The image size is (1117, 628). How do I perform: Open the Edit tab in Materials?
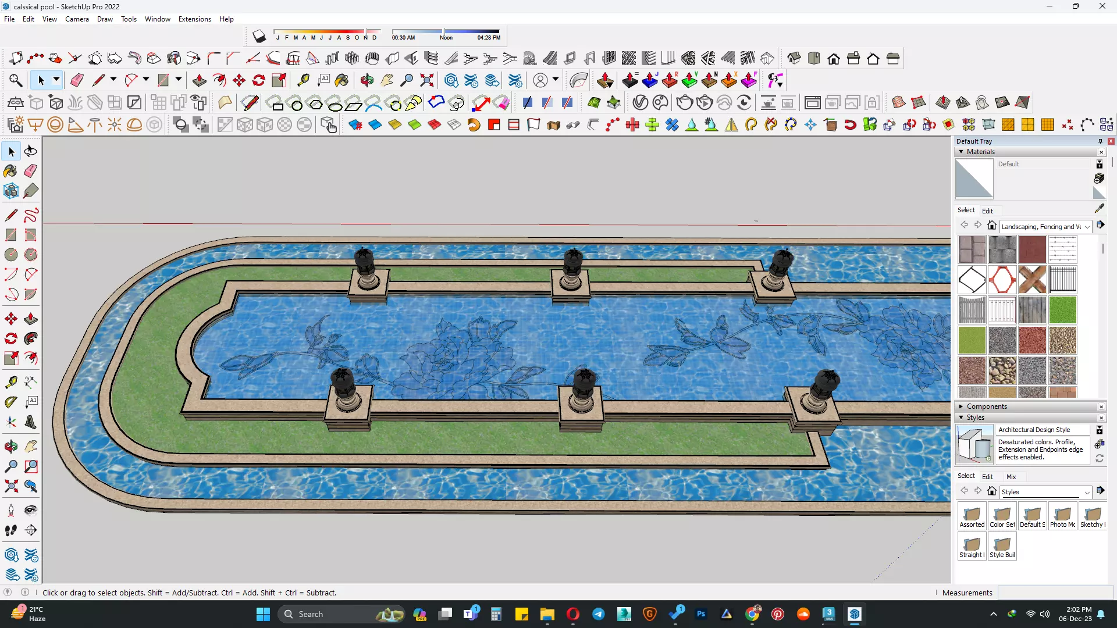(987, 211)
